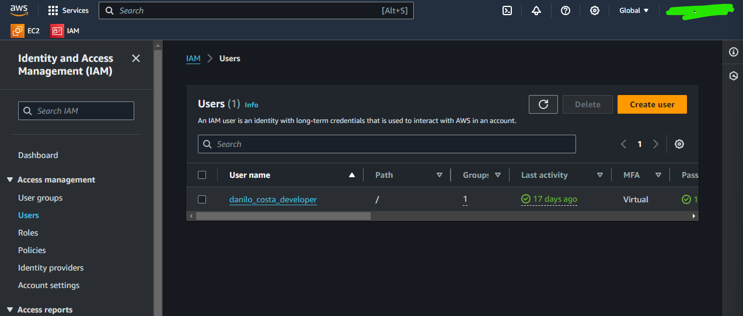This screenshot has height=316, width=743.
Task: Select all users with header checkbox
Action: click(x=202, y=175)
